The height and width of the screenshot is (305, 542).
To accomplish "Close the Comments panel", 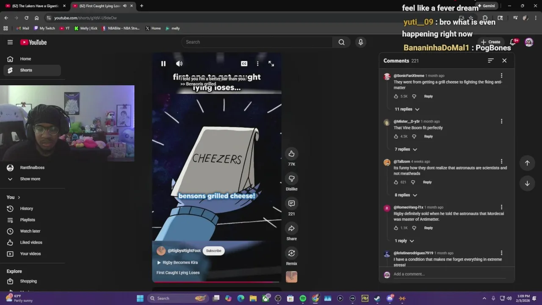I will (504, 61).
